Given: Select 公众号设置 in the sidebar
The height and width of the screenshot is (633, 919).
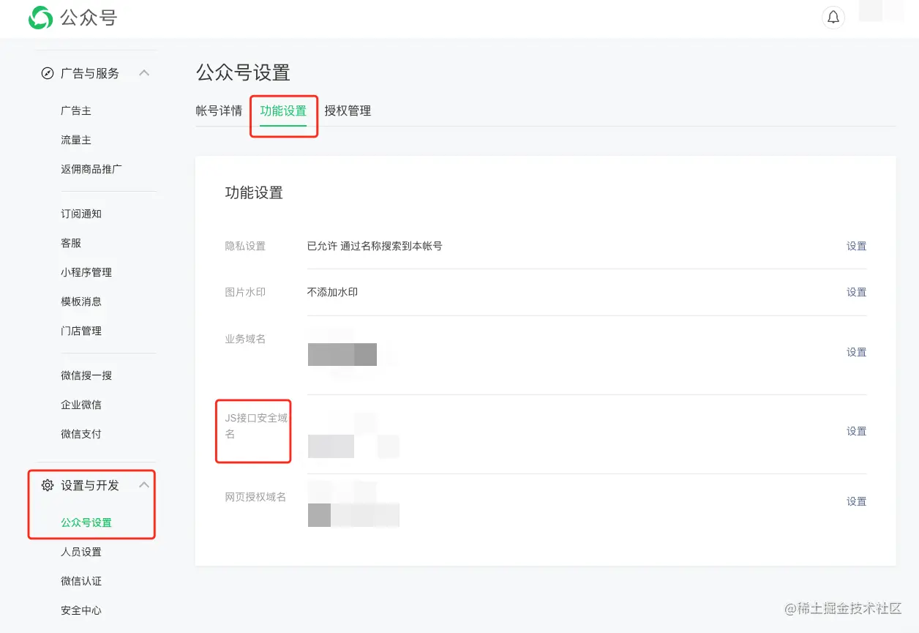Looking at the screenshot, I should point(86,522).
